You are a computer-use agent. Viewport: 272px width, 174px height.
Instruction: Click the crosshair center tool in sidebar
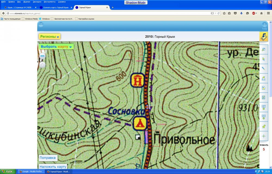pos(263,136)
